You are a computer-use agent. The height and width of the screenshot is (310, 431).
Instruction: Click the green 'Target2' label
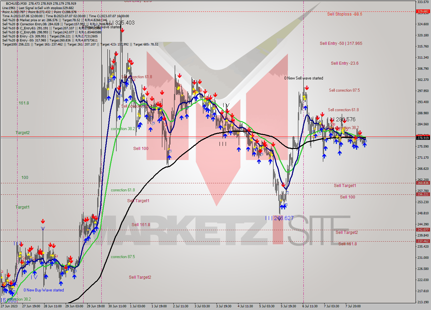click(23, 133)
